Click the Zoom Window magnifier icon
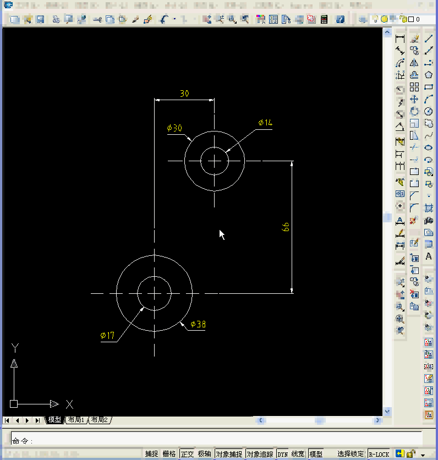 tap(232, 19)
